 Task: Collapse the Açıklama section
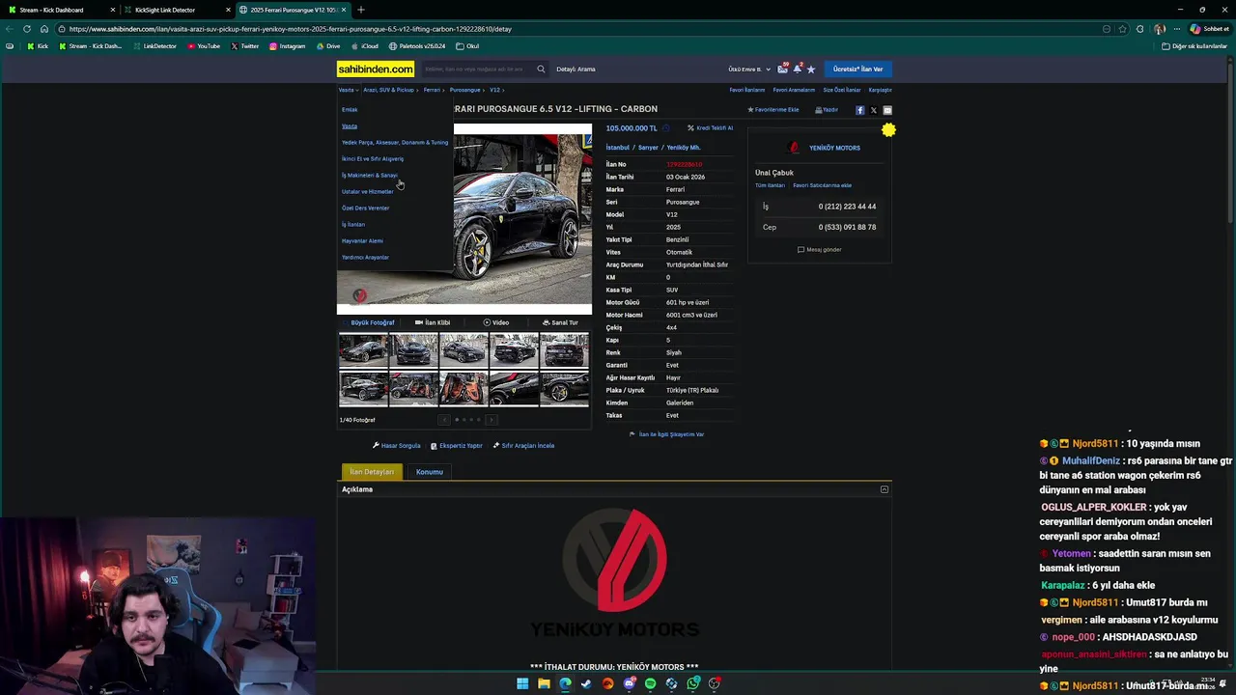(x=884, y=489)
